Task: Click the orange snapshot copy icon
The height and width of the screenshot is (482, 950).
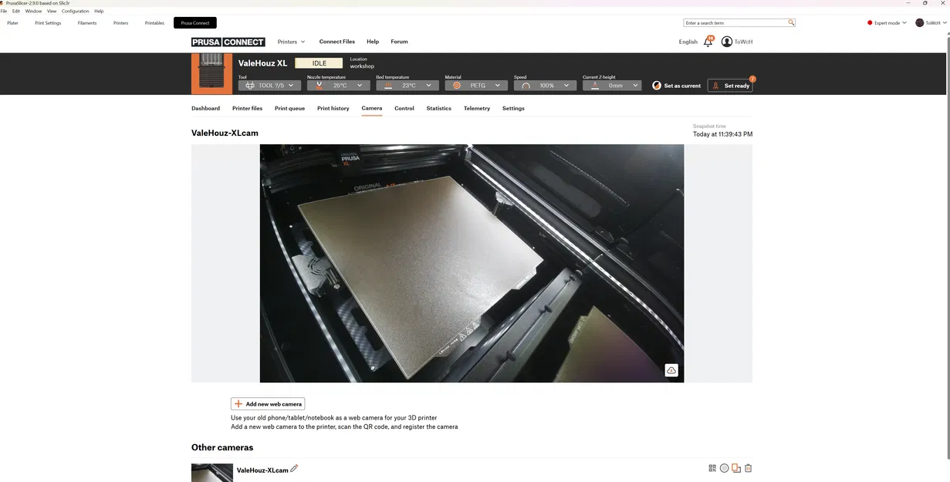Action: [735, 467]
